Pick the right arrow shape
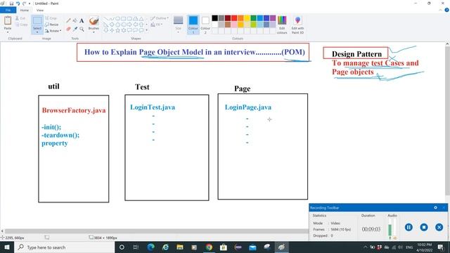 pos(129,25)
